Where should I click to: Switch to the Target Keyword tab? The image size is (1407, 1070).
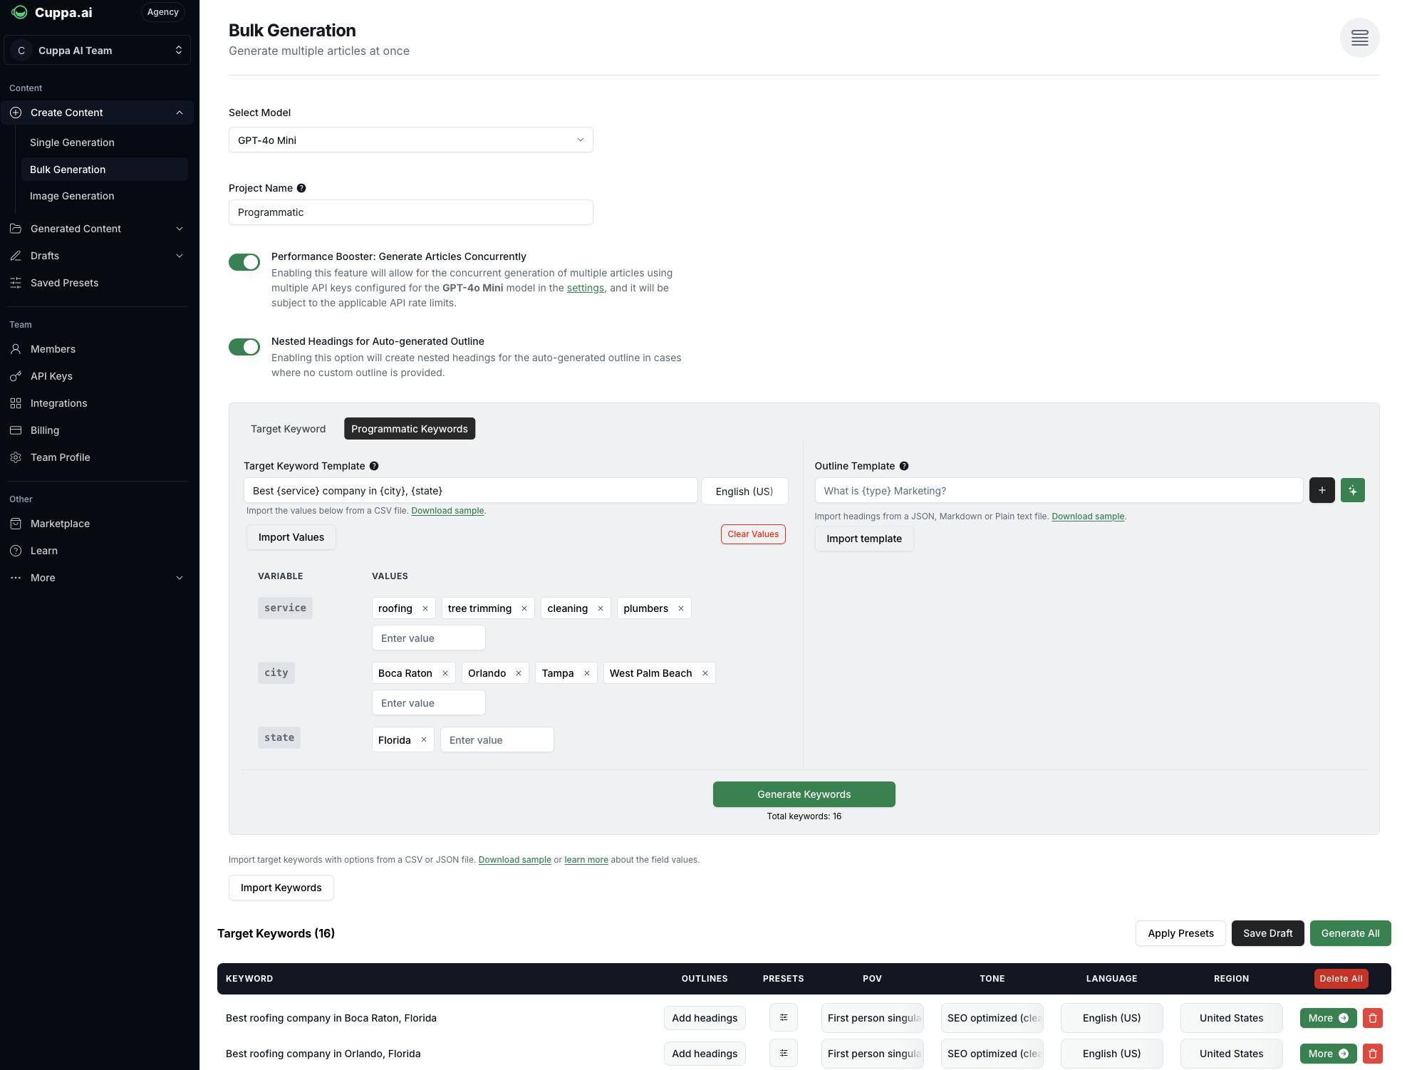pos(288,429)
